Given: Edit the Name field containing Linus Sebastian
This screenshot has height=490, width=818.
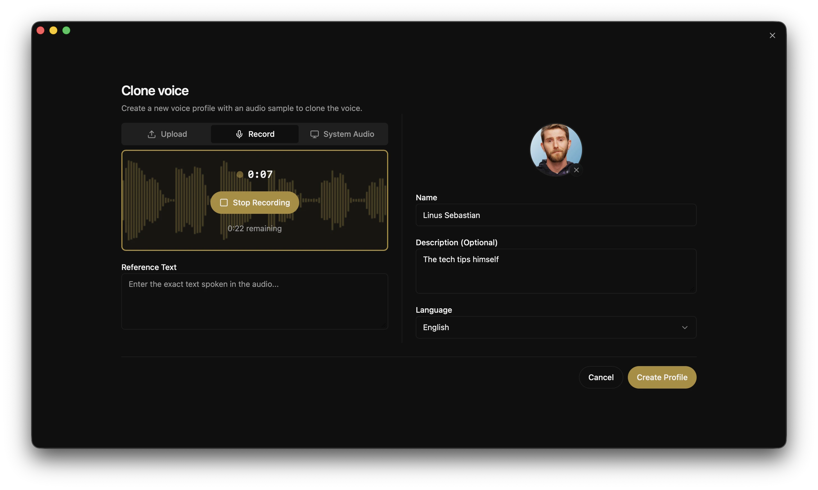Looking at the screenshot, I should 556,215.
